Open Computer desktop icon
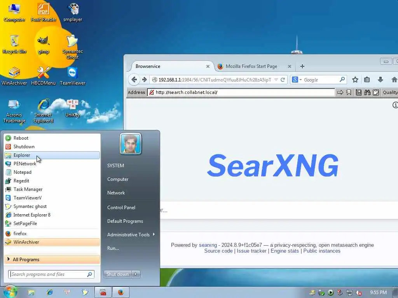 pos(14,13)
